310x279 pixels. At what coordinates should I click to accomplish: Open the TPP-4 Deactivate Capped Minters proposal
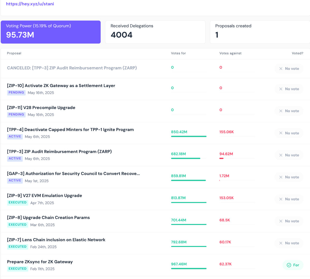coord(70,129)
